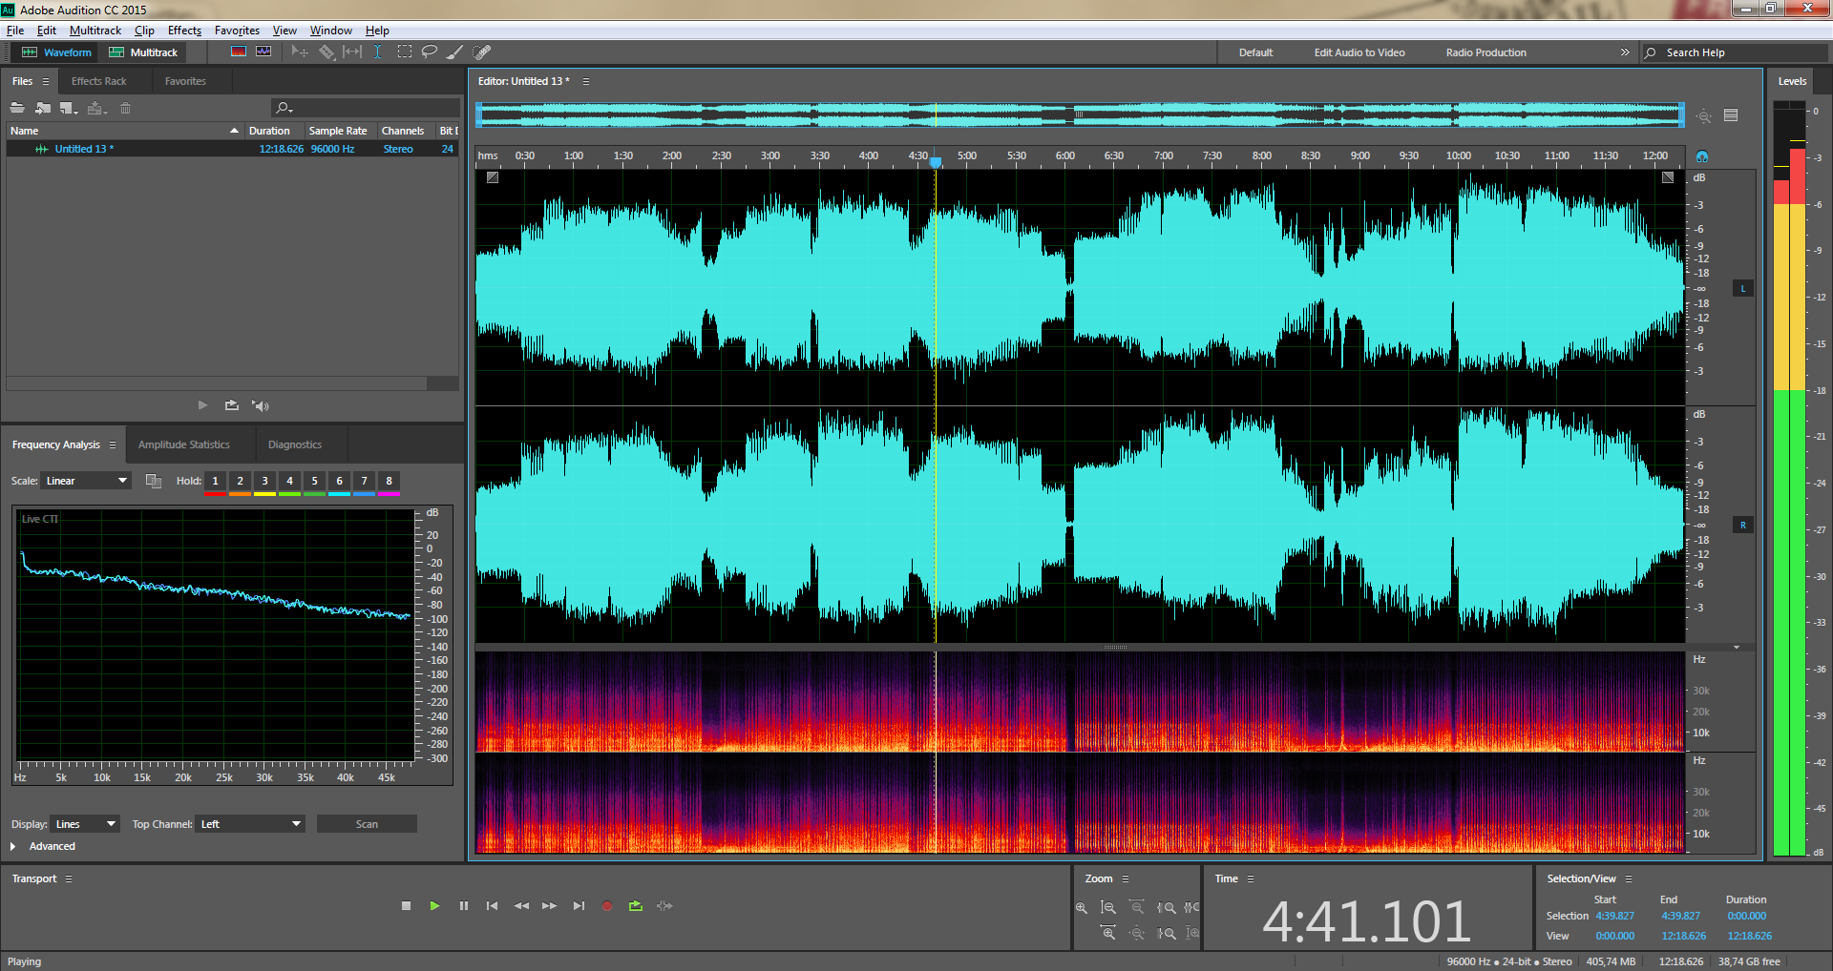Viewport: 1833px width, 971px height.
Task: Toggle the left channel L button
Action: 1742,288
